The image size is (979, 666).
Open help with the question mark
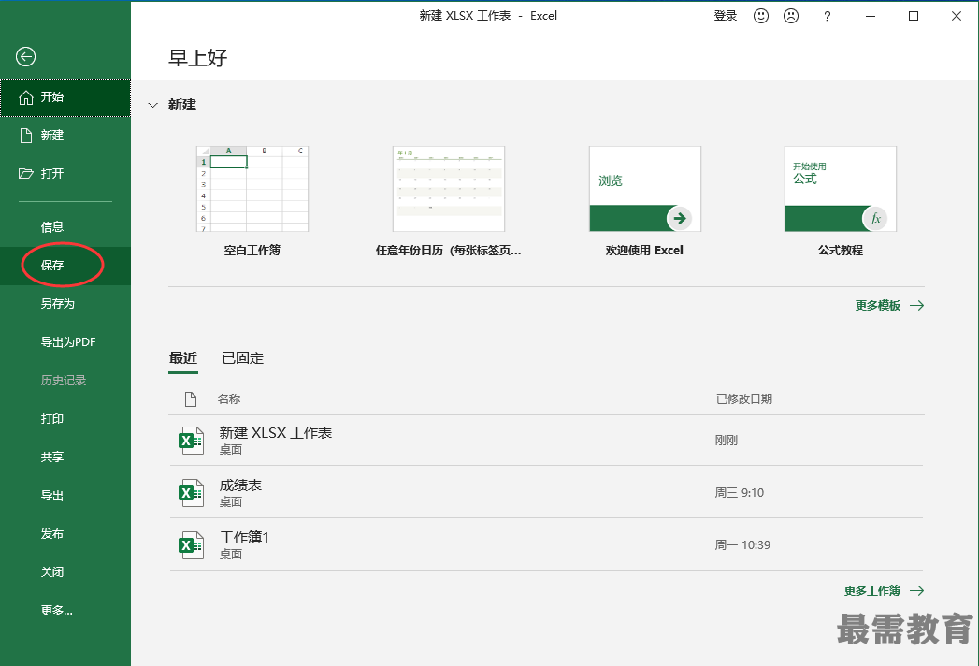pos(828,16)
